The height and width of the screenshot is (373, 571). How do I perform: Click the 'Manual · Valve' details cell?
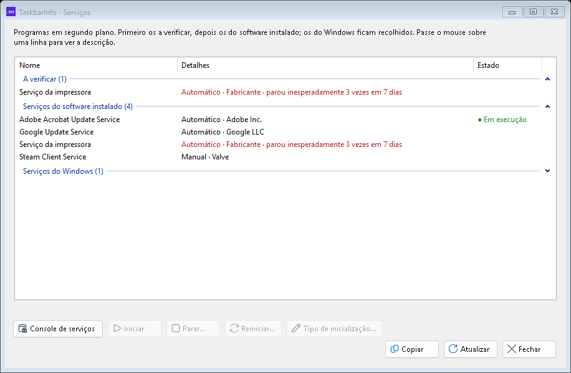tap(205, 157)
